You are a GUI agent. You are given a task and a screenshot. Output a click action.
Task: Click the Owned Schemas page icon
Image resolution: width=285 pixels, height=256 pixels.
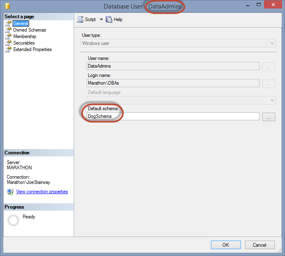pyautogui.click(x=8, y=30)
